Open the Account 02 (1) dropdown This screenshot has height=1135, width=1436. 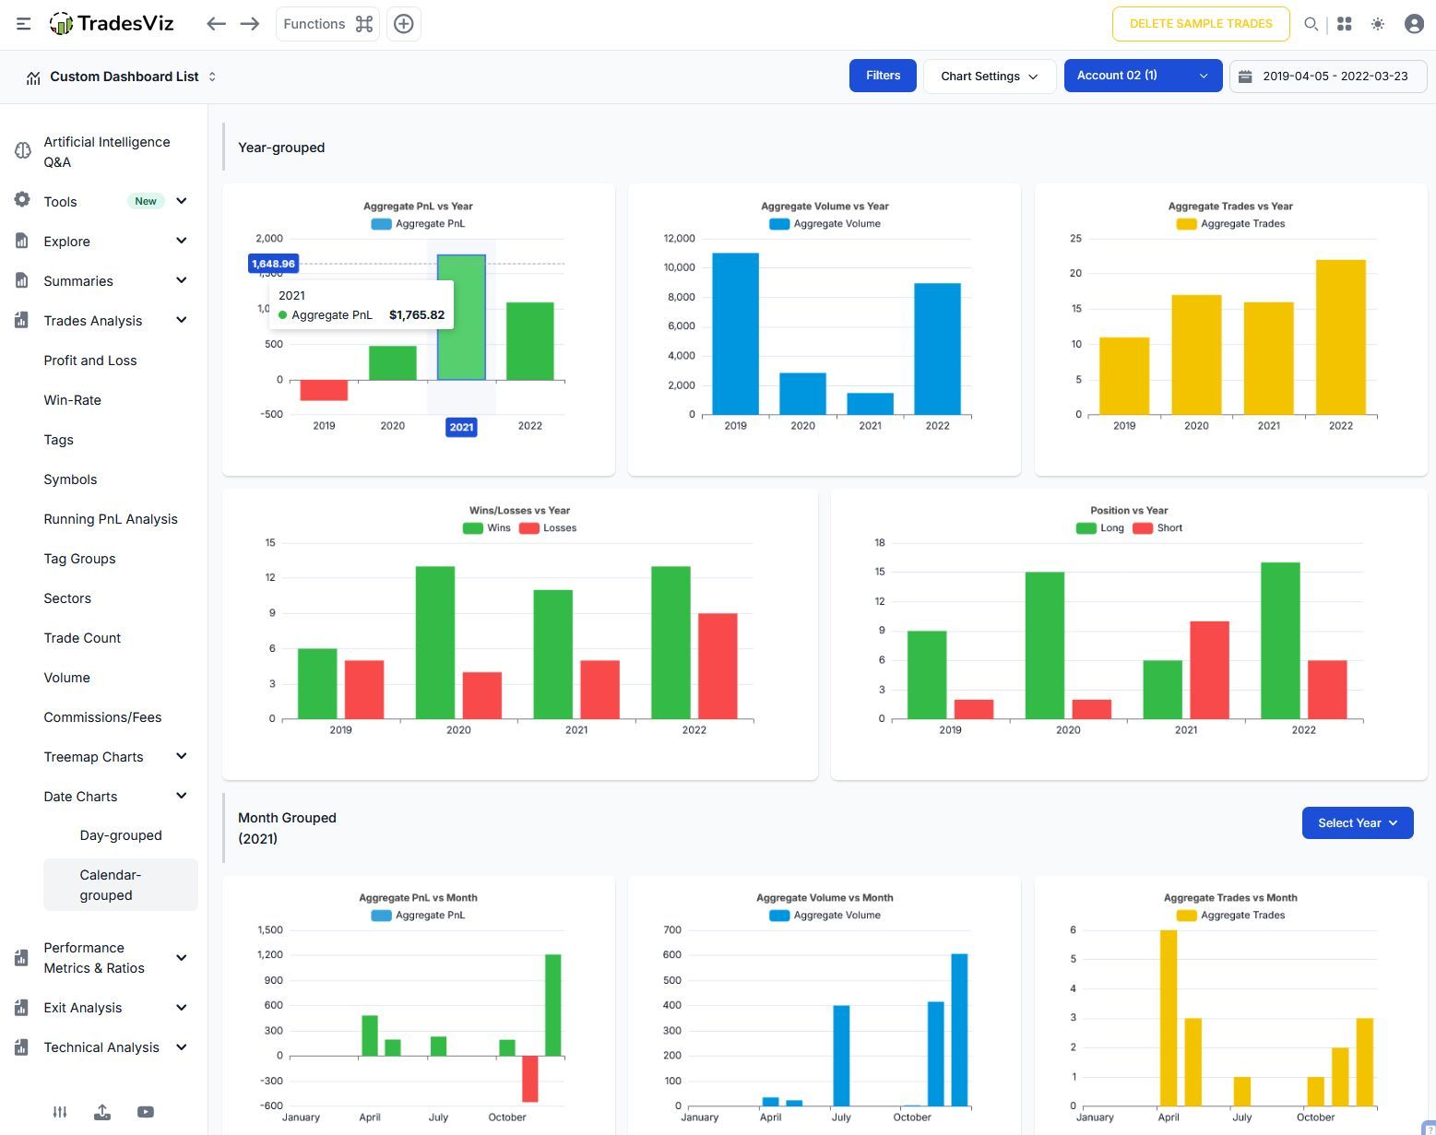click(1143, 76)
